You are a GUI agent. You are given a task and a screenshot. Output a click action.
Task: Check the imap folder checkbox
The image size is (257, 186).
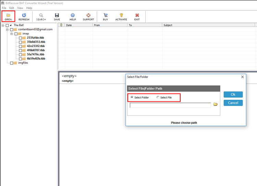point(16,34)
